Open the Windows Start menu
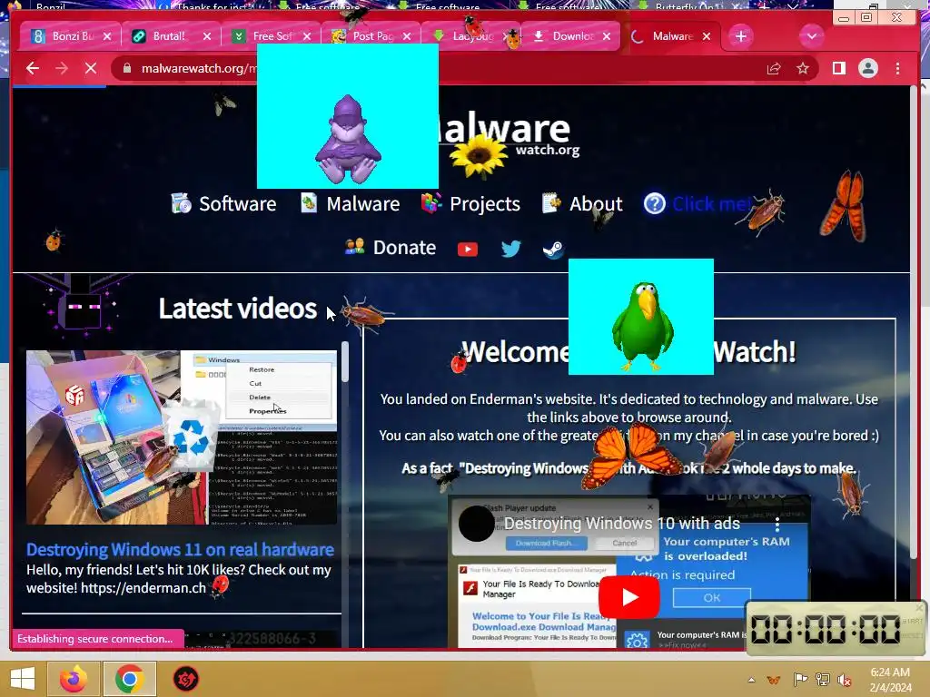The image size is (930, 697). 23,679
